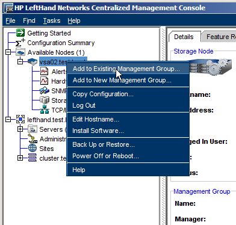236x225 pixels.
Task: Click the Available Nodes folder icon
Action: [20, 52]
